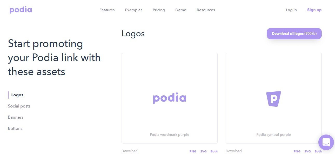Download symbol purple in Both formats
This screenshot has width=335, height=154.
tap(318, 151)
